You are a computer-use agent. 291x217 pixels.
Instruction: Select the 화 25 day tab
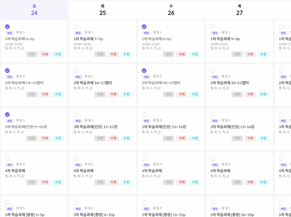103,10
